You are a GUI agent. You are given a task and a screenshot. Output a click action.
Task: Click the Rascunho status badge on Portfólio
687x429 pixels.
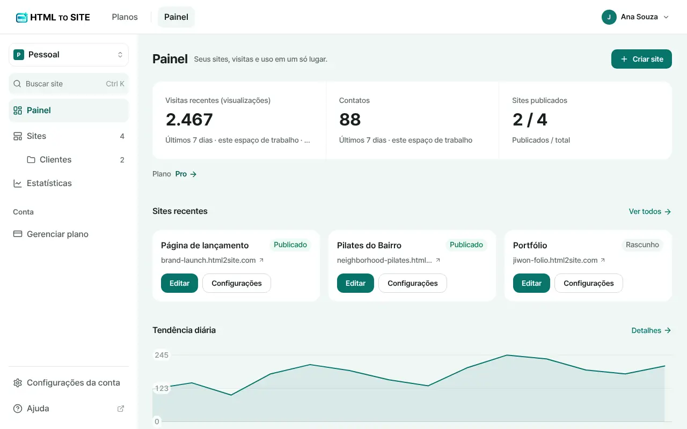coord(642,245)
